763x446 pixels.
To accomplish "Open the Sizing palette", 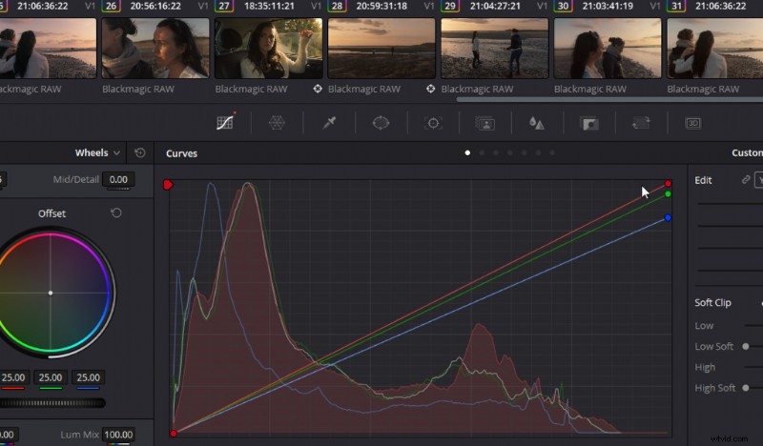I will [x=641, y=123].
